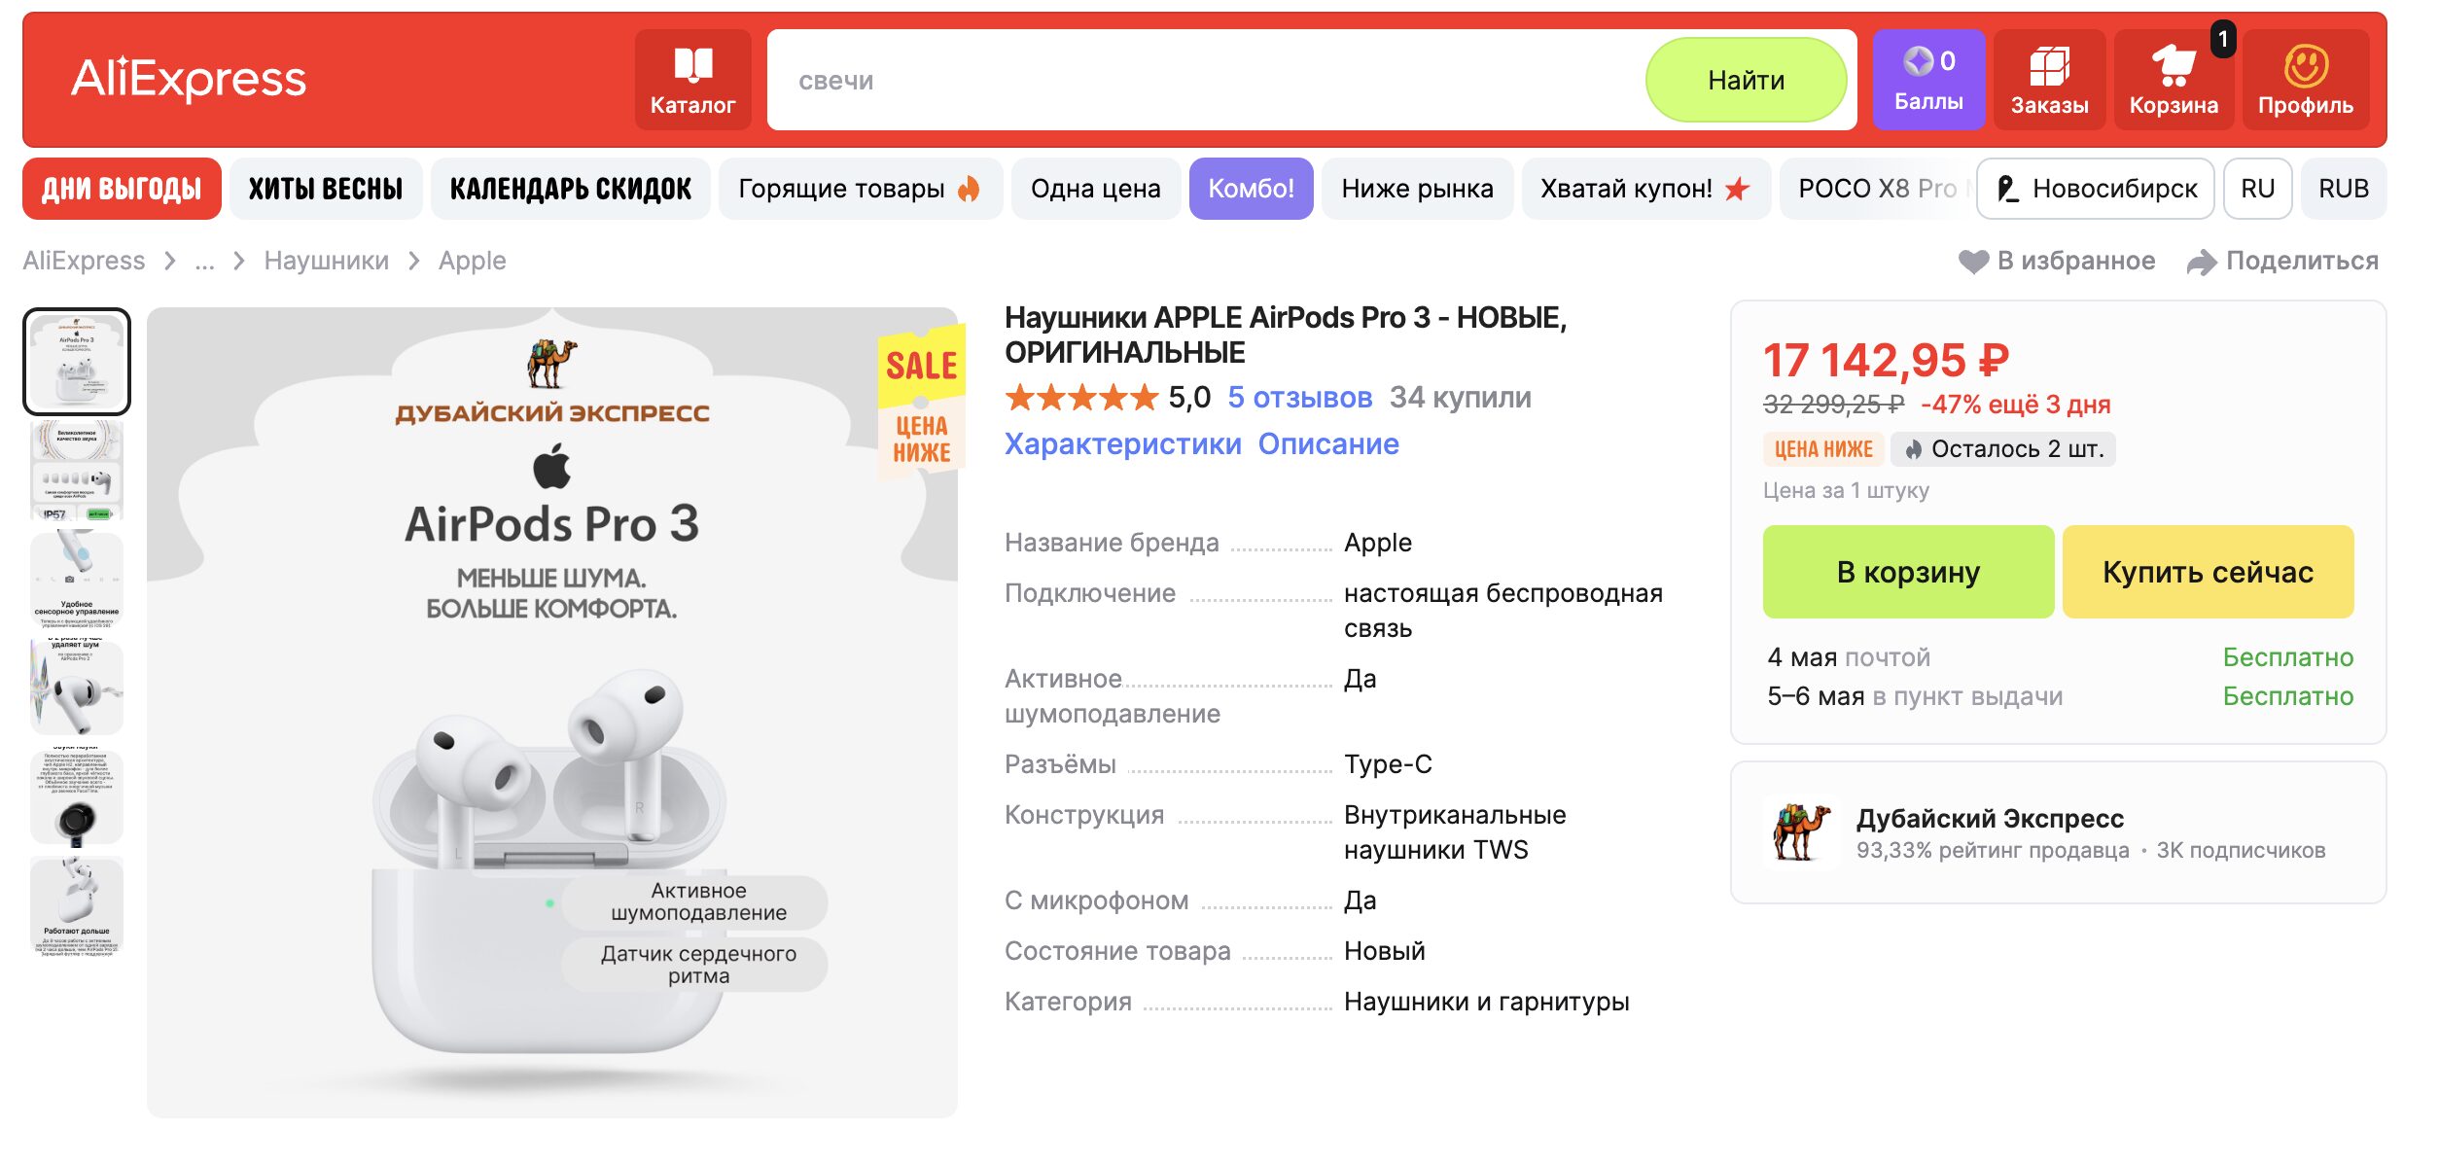Click the search field containing свечи
The height and width of the screenshot is (1165, 2439).
[1167, 80]
